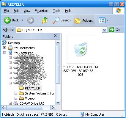Open the Views dropdown arrow

click(x=107, y=21)
